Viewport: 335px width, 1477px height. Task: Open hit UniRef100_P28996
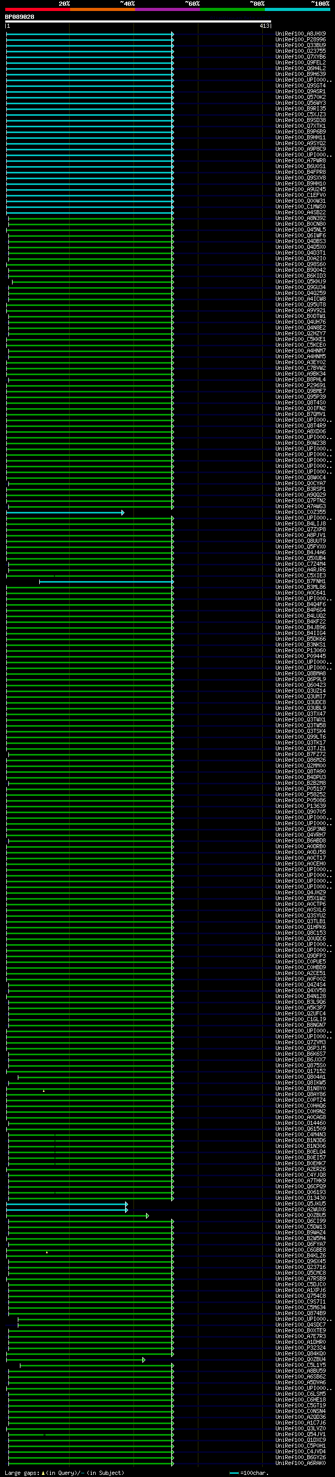(x=300, y=40)
